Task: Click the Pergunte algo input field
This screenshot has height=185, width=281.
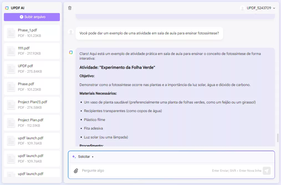Action: click(x=125, y=171)
